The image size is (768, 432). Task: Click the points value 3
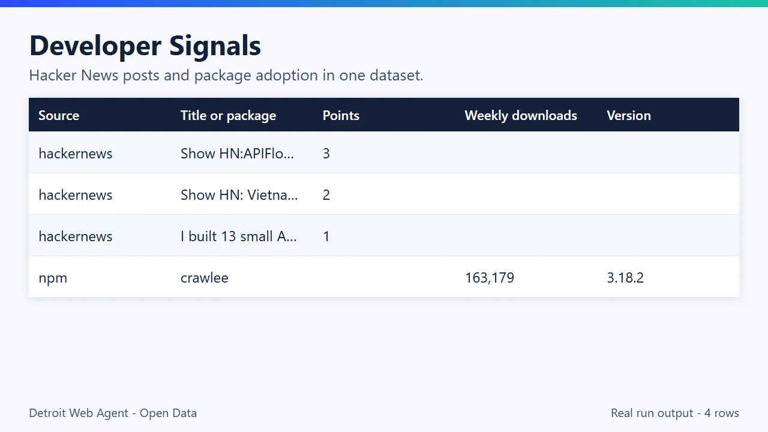(326, 153)
